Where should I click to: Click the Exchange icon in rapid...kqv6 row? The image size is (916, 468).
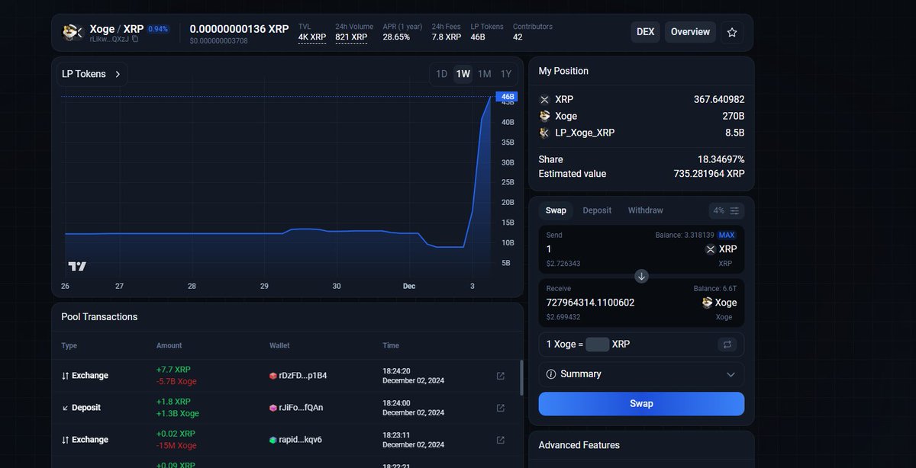tap(66, 440)
